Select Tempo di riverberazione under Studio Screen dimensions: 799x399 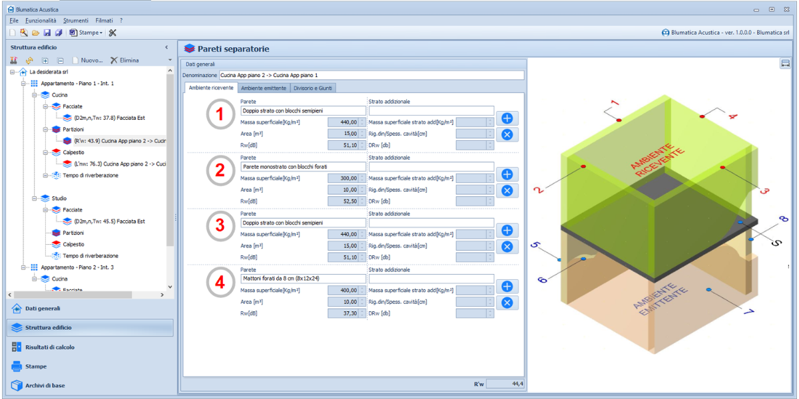coord(90,255)
